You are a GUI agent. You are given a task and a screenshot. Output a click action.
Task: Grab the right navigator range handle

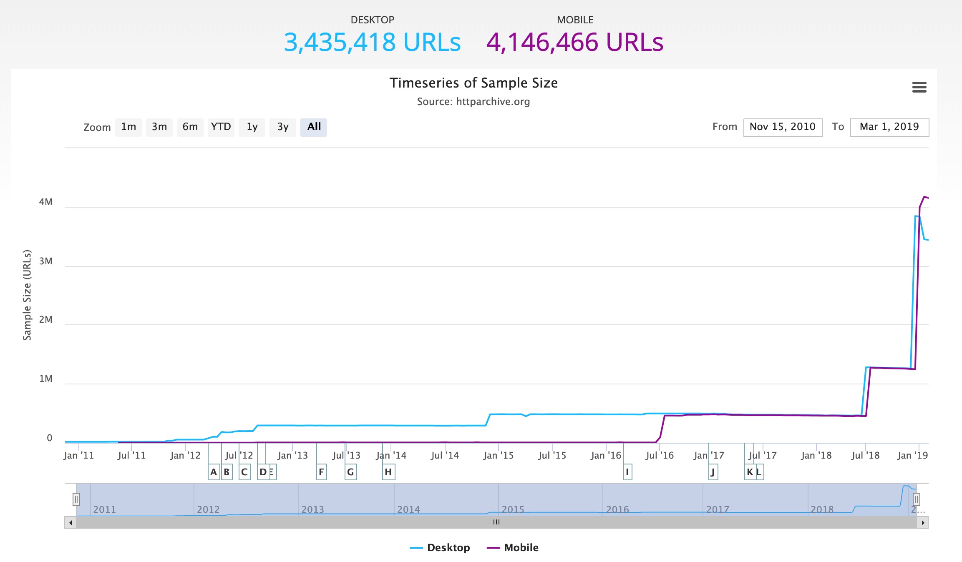click(x=917, y=499)
